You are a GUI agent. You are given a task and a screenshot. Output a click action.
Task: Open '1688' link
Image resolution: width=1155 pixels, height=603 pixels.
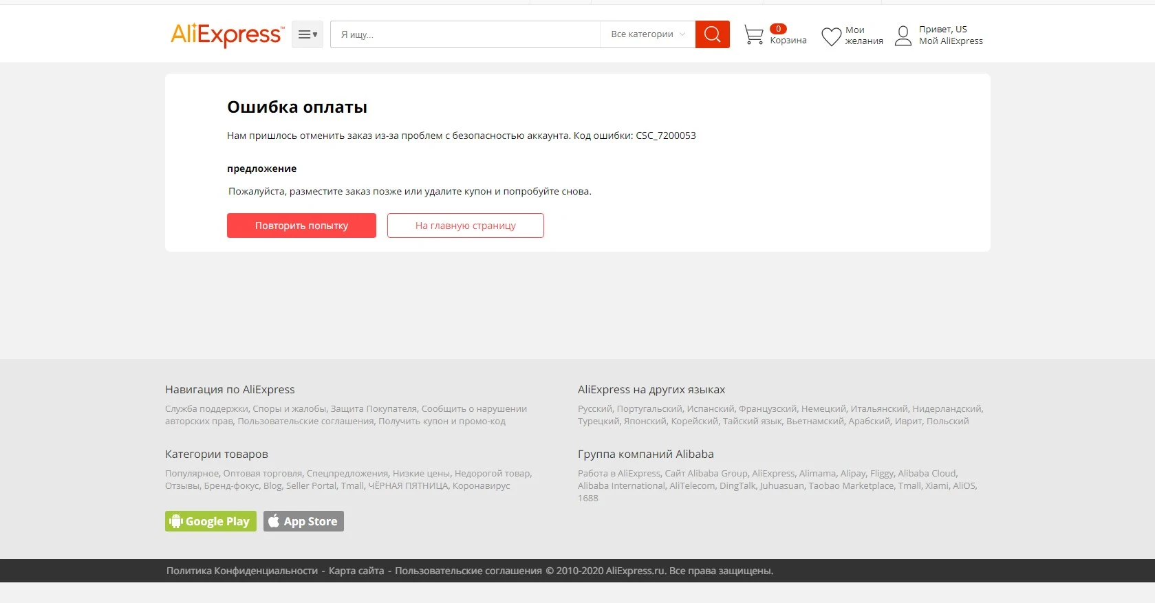pos(588,498)
